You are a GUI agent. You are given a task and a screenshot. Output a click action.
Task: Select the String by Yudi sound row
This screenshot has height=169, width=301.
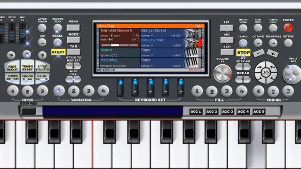[171, 43]
